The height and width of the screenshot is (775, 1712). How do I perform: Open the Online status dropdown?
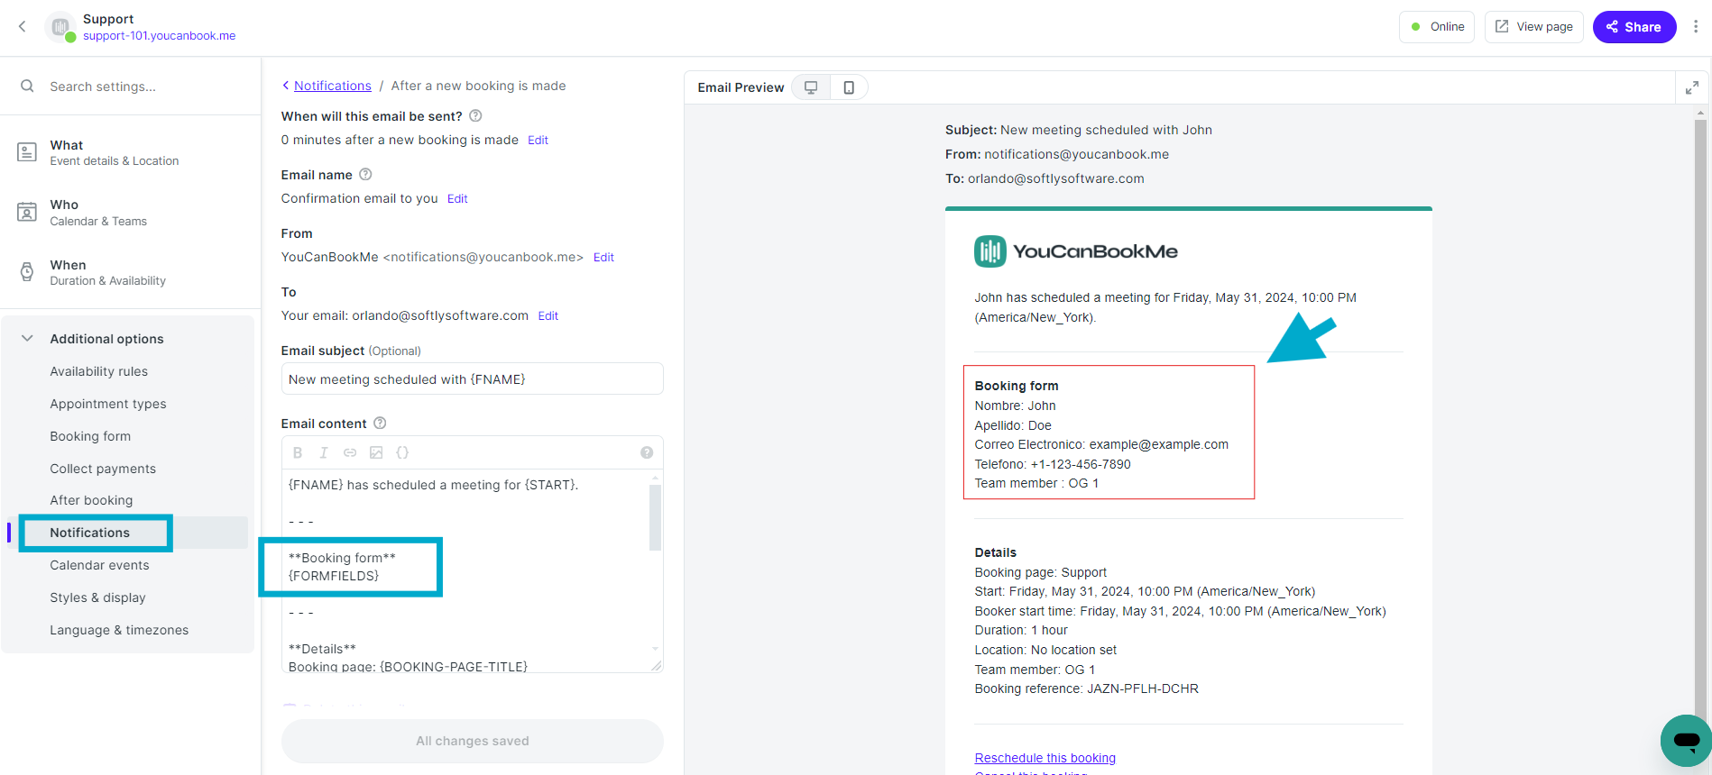(x=1437, y=27)
